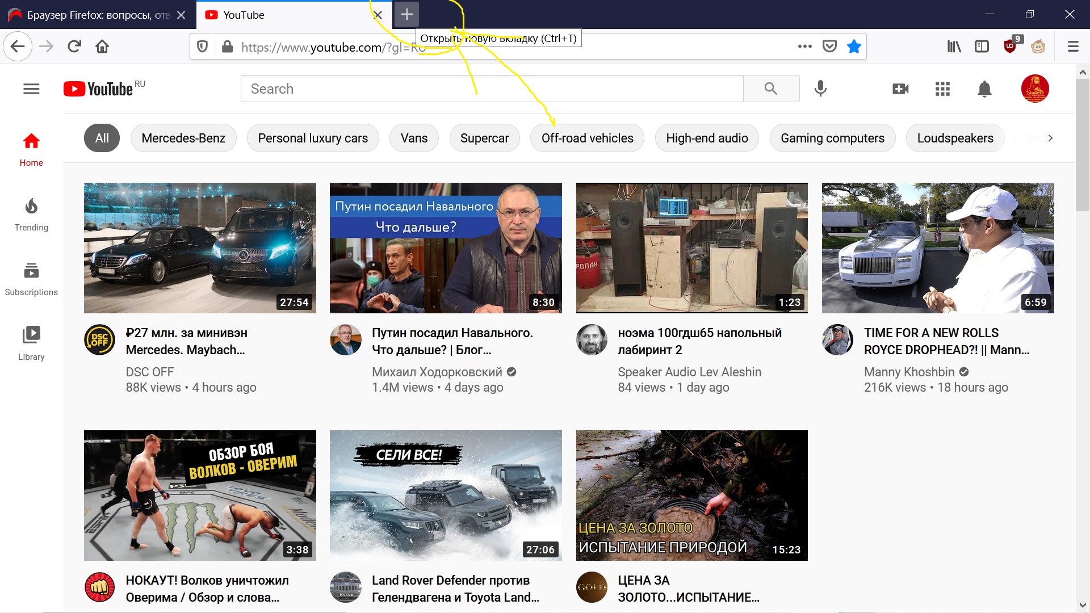The height and width of the screenshot is (613, 1090).
Task: Open the Library sidebar icon
Action: [31, 343]
